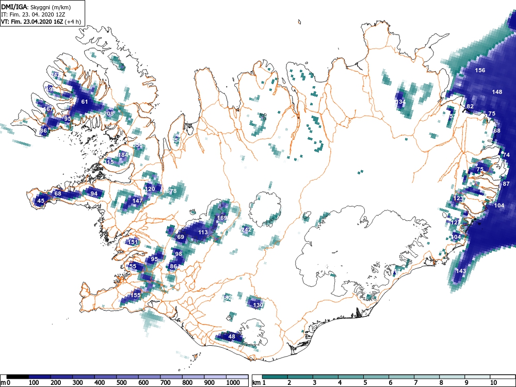Select the value 74 label

(507, 155)
